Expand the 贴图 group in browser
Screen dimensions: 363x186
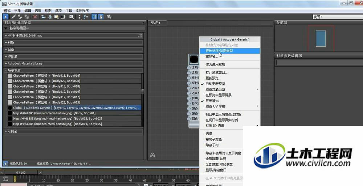[74, 49]
